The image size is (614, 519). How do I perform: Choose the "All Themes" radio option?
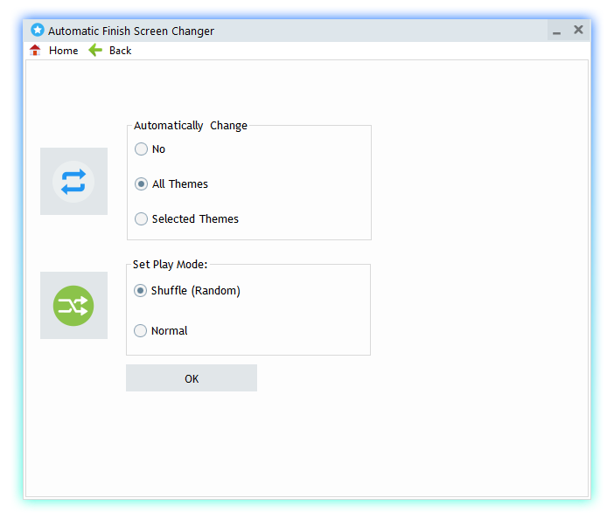[x=141, y=184]
